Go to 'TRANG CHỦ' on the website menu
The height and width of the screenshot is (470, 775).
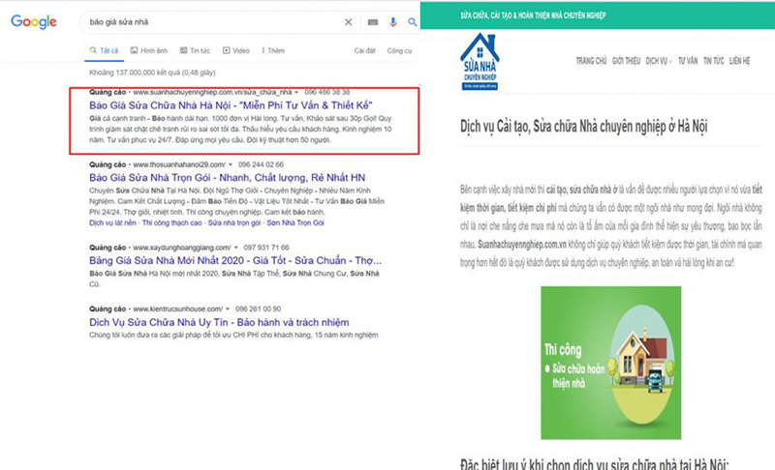(x=591, y=61)
